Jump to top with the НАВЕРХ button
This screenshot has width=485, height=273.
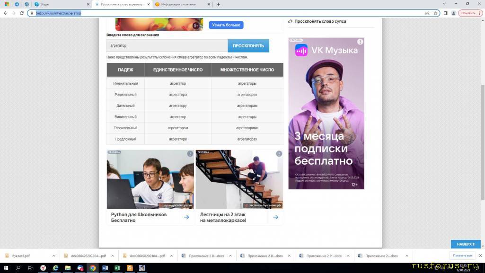click(465, 244)
